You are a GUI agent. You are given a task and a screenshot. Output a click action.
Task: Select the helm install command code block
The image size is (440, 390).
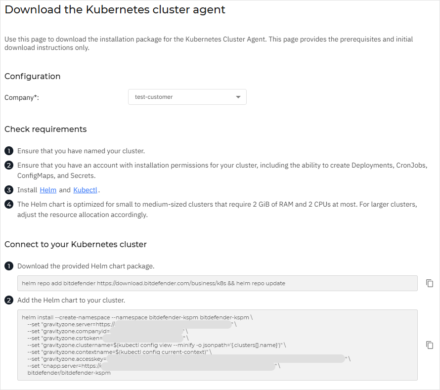(x=218, y=345)
